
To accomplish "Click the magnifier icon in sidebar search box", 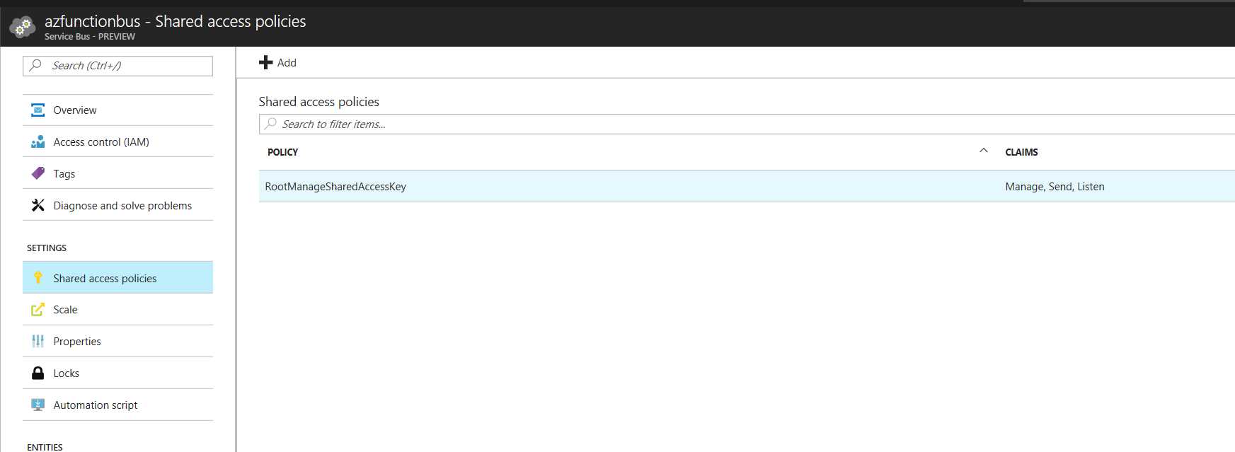I will click(35, 65).
